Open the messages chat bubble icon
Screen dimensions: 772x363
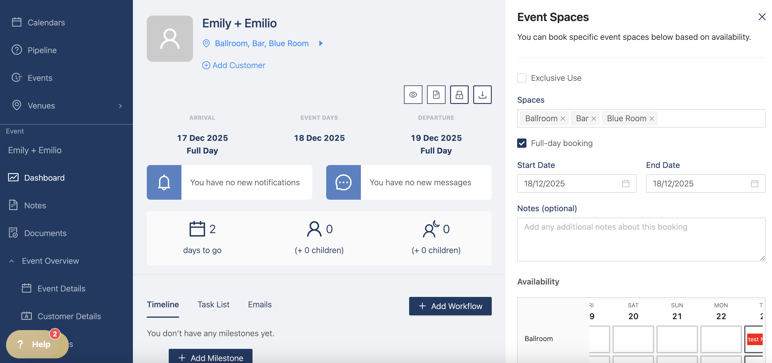[x=343, y=182]
